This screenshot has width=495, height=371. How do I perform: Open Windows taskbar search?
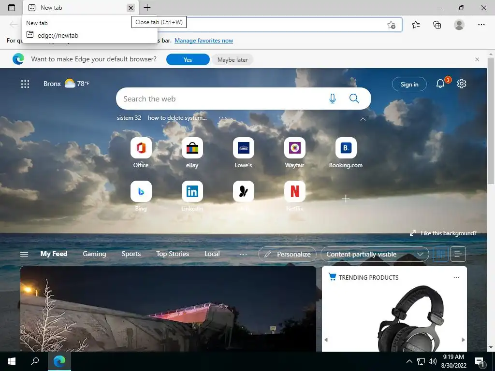tap(35, 361)
